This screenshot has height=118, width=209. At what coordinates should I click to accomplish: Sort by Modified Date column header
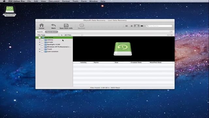click(155, 63)
